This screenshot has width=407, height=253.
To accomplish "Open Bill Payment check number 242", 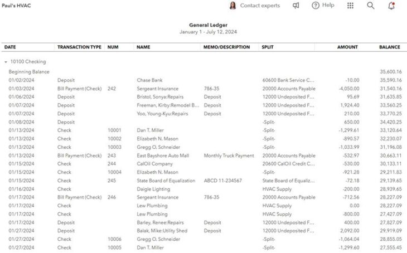I will click(x=112, y=89).
